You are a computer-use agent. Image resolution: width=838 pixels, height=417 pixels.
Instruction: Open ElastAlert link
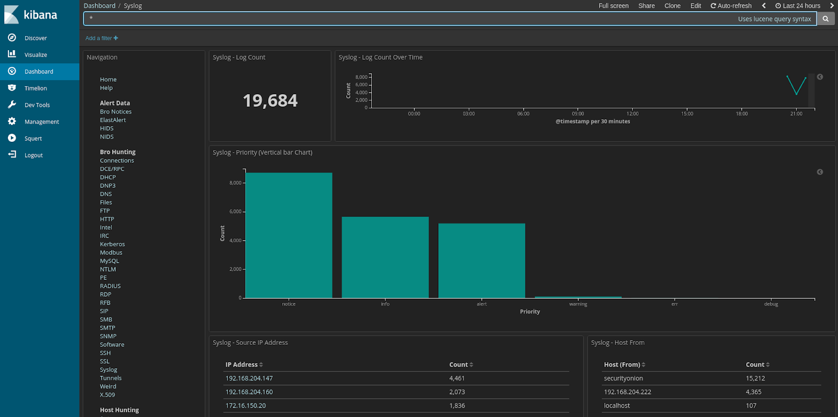coord(113,120)
